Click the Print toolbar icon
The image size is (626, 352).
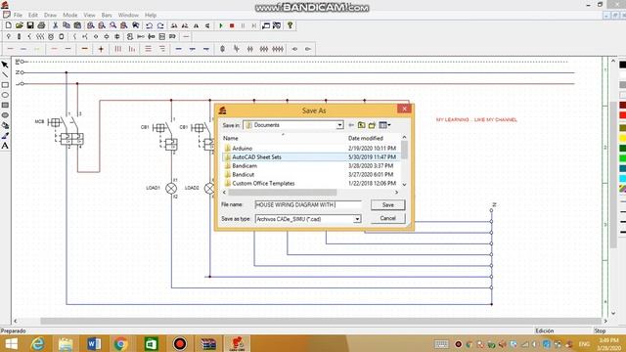41,25
